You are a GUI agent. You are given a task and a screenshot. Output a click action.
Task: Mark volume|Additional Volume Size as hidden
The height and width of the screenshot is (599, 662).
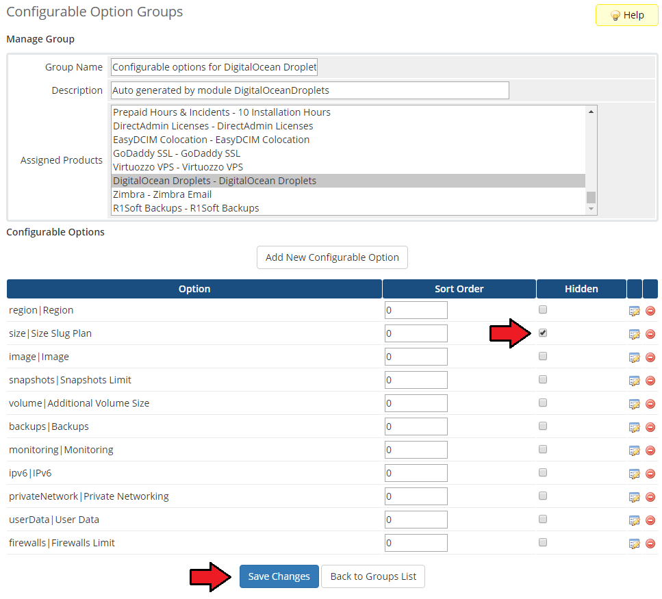tap(543, 403)
